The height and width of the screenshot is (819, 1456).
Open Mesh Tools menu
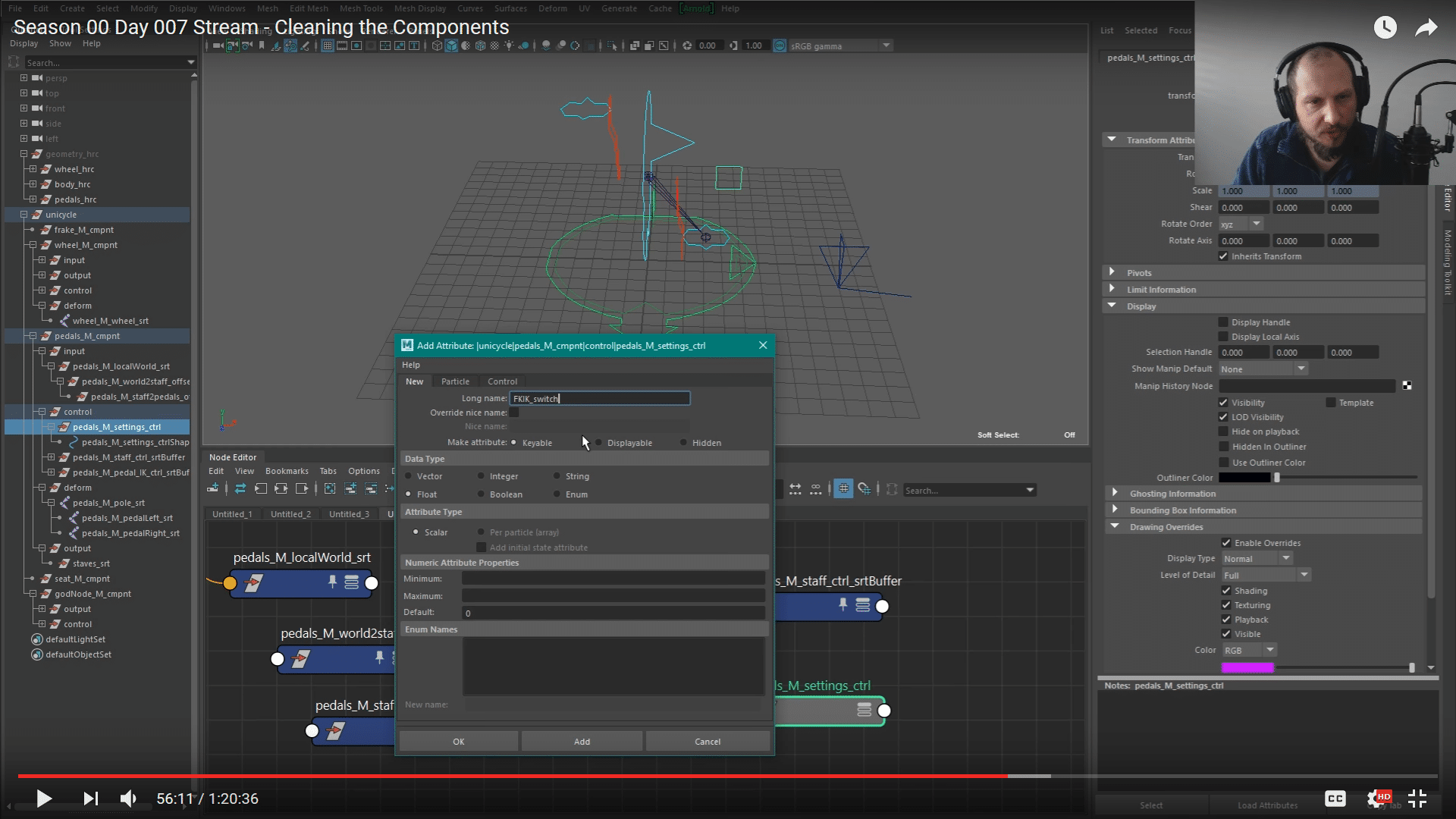pos(361,8)
